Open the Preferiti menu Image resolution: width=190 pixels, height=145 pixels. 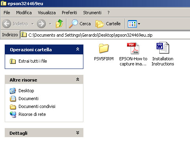(x=69, y=13)
